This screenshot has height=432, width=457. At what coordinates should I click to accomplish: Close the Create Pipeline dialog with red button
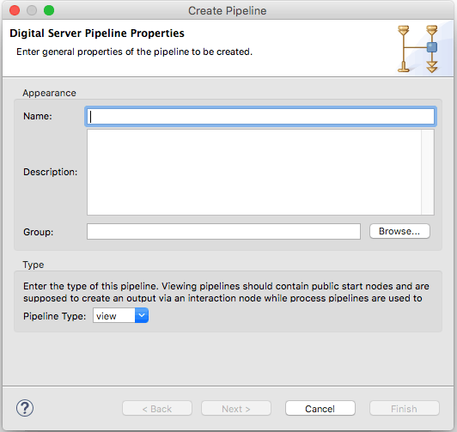pyautogui.click(x=15, y=10)
